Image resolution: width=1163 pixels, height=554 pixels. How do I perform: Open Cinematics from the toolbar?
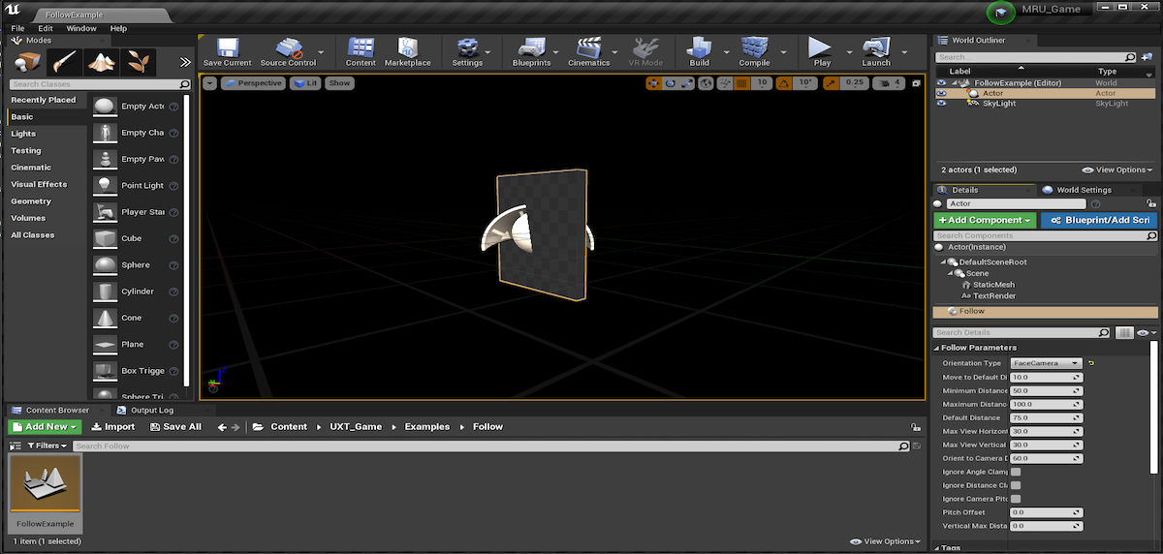[588, 49]
